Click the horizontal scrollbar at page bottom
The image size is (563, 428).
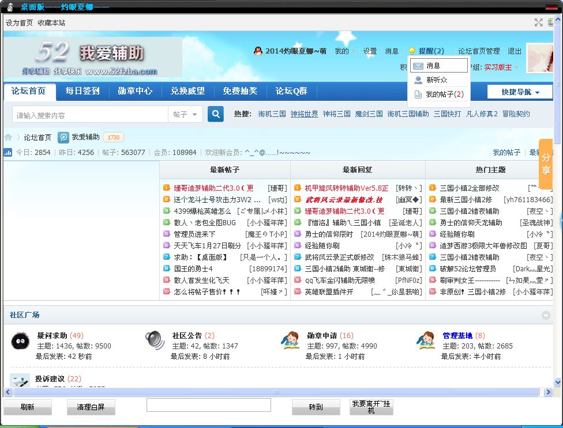276,392
